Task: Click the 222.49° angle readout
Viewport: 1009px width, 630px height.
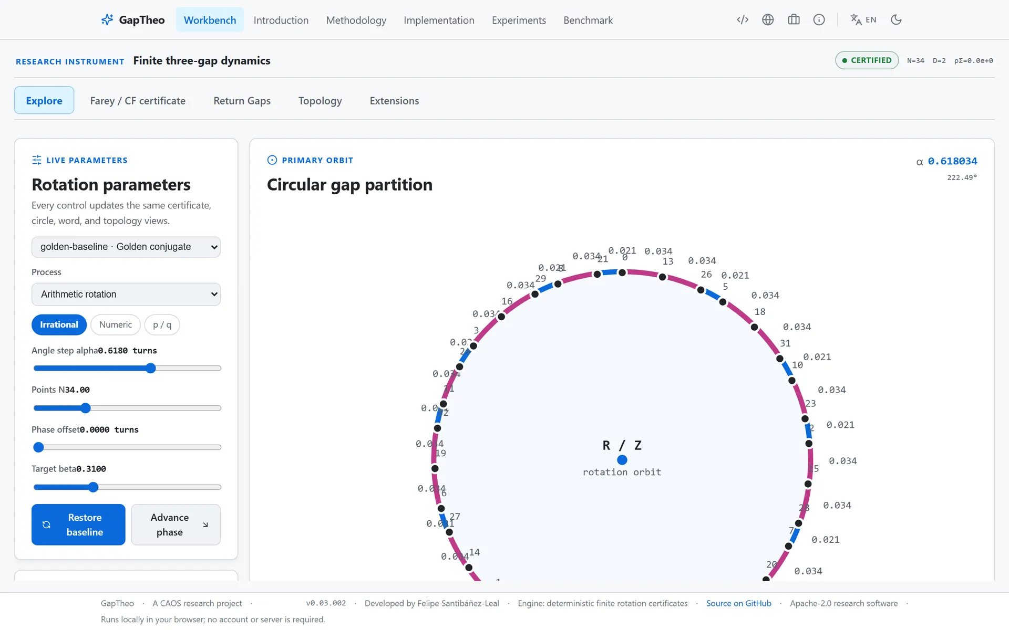Action: pyautogui.click(x=962, y=177)
